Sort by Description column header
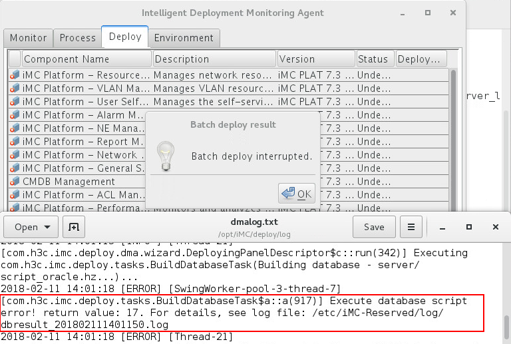This screenshot has height=344, width=511. pyautogui.click(x=214, y=59)
